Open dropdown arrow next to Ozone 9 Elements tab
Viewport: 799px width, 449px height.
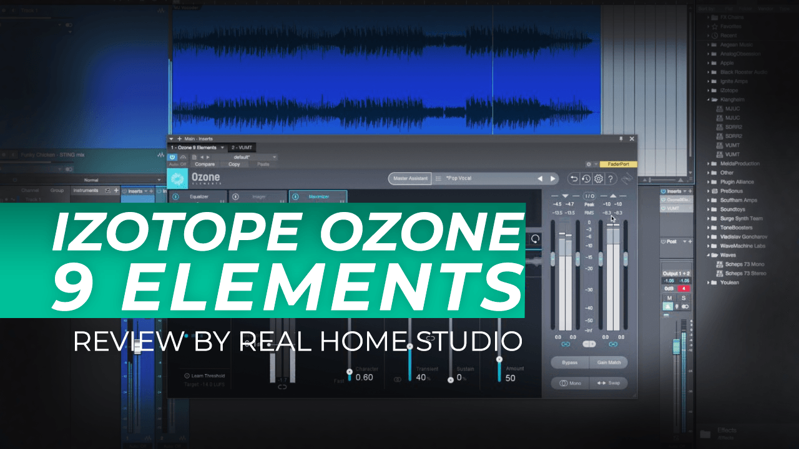(222, 148)
